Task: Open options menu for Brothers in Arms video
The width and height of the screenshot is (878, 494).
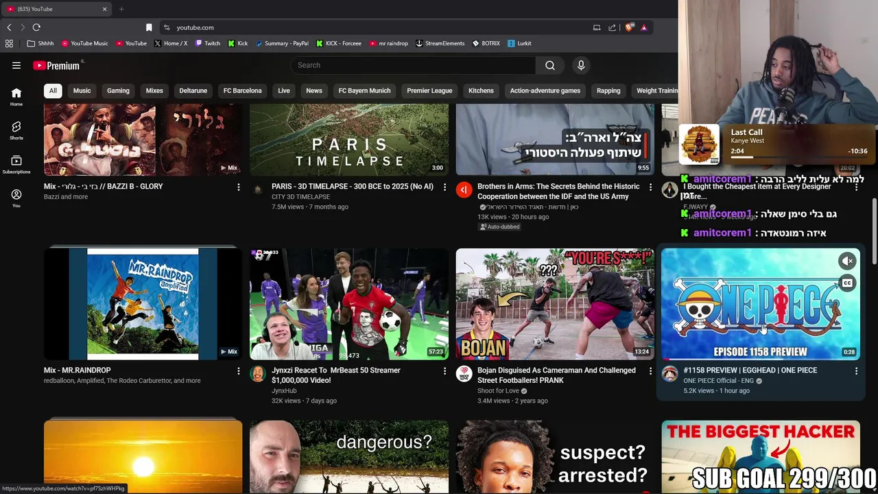Action: [650, 187]
